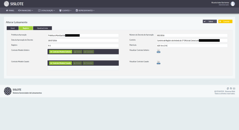
Task: Save changes with Salvar button
Action: [210, 21]
